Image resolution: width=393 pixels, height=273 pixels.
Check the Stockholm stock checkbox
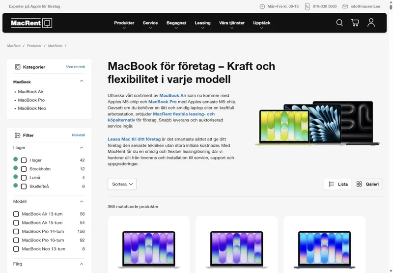click(24, 169)
